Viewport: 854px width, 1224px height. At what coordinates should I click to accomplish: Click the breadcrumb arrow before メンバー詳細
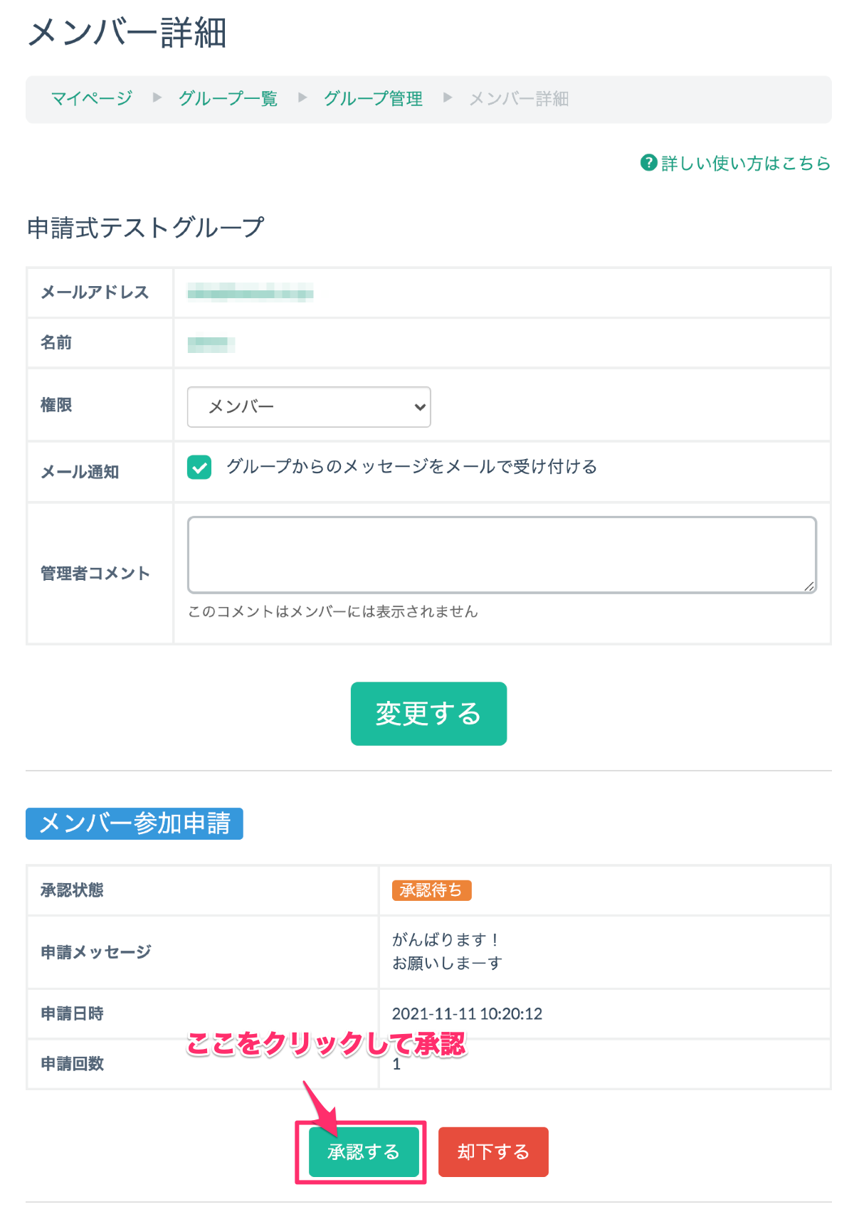448,97
